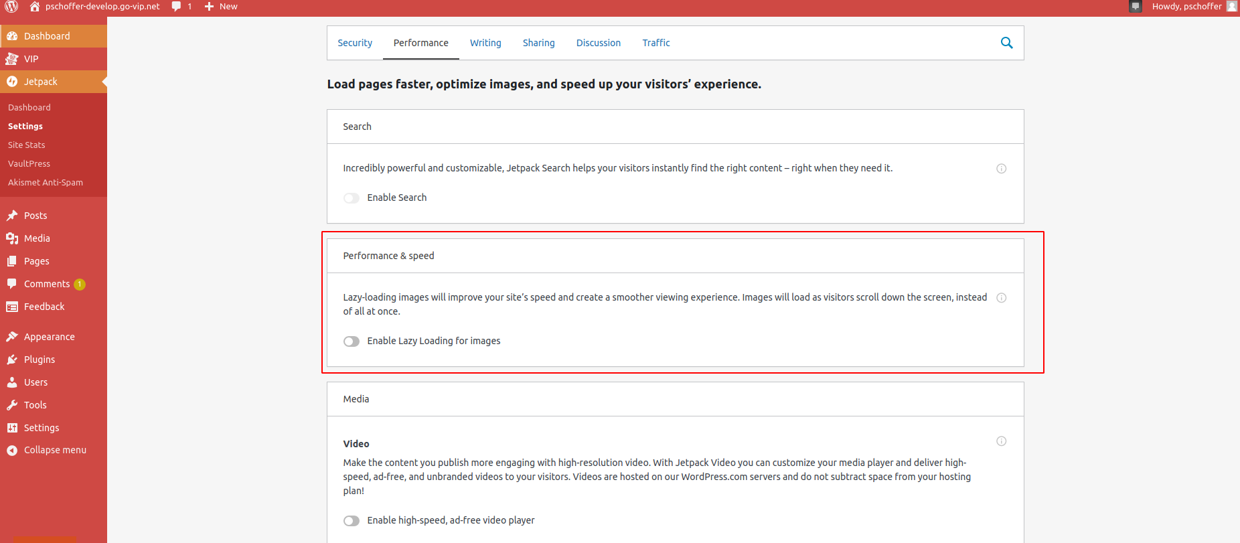Click the WordPress logo in the admin bar
The image size is (1240, 543).
pyautogui.click(x=11, y=7)
